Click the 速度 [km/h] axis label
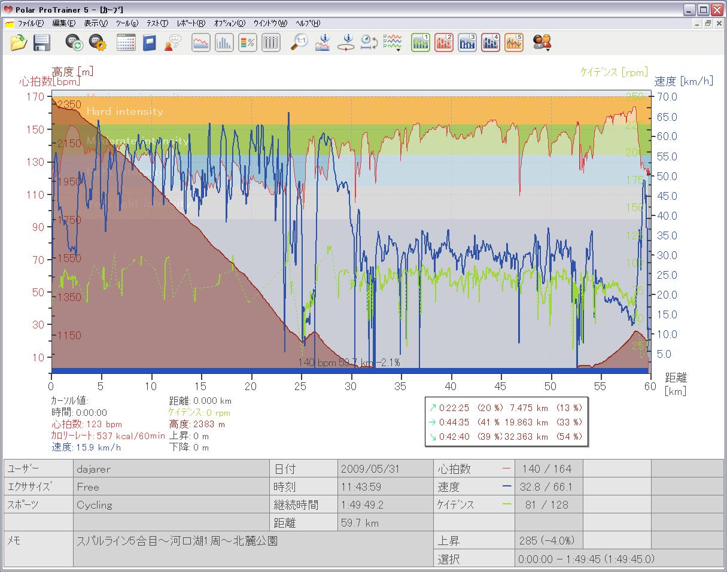The width and height of the screenshot is (727, 572). click(683, 81)
